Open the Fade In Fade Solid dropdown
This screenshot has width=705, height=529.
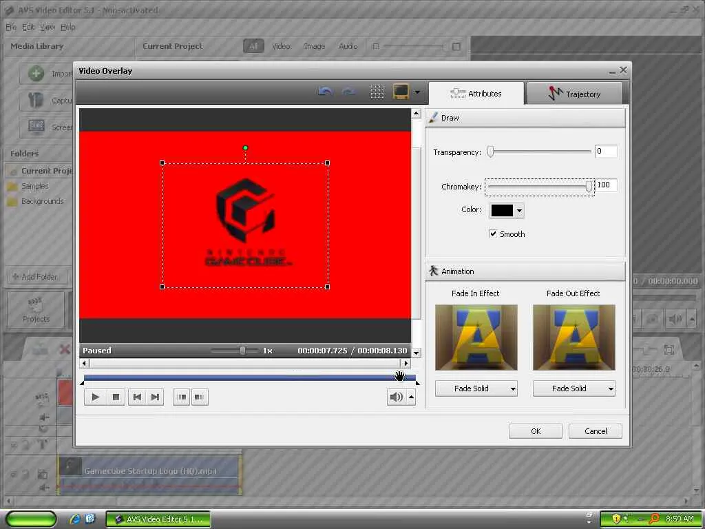point(476,388)
